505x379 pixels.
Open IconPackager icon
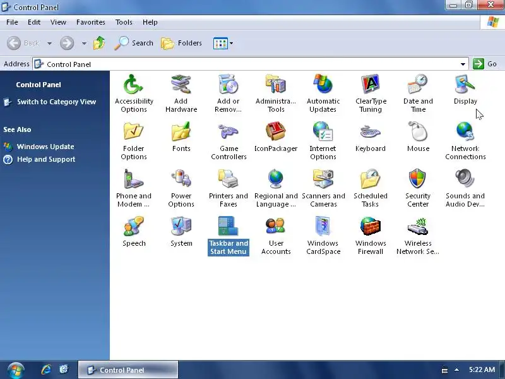276,136
